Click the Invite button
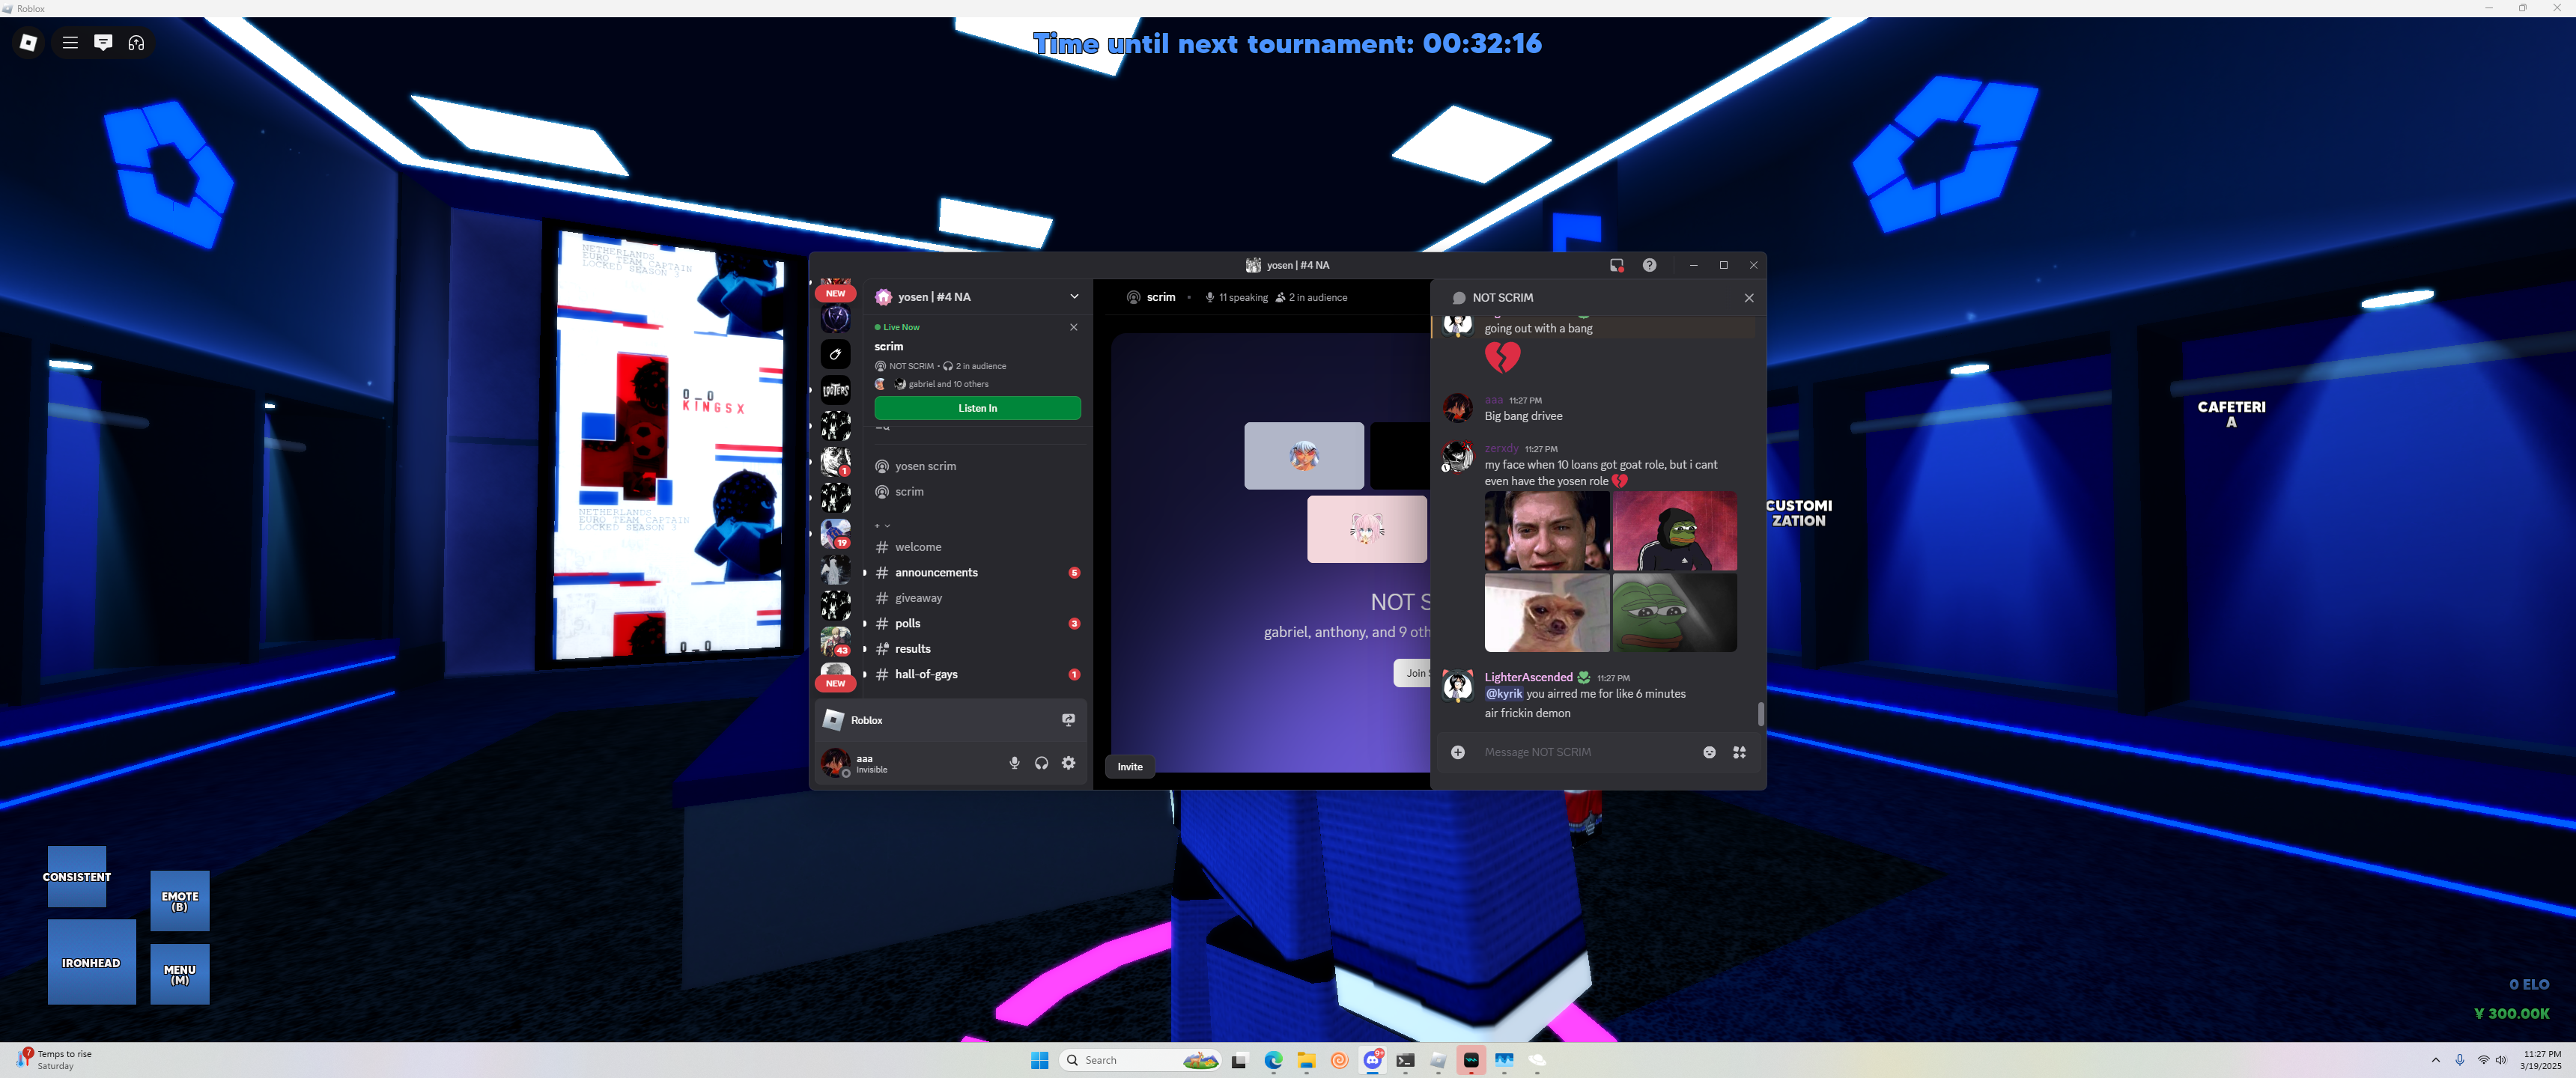2576x1078 pixels. pos(1130,767)
